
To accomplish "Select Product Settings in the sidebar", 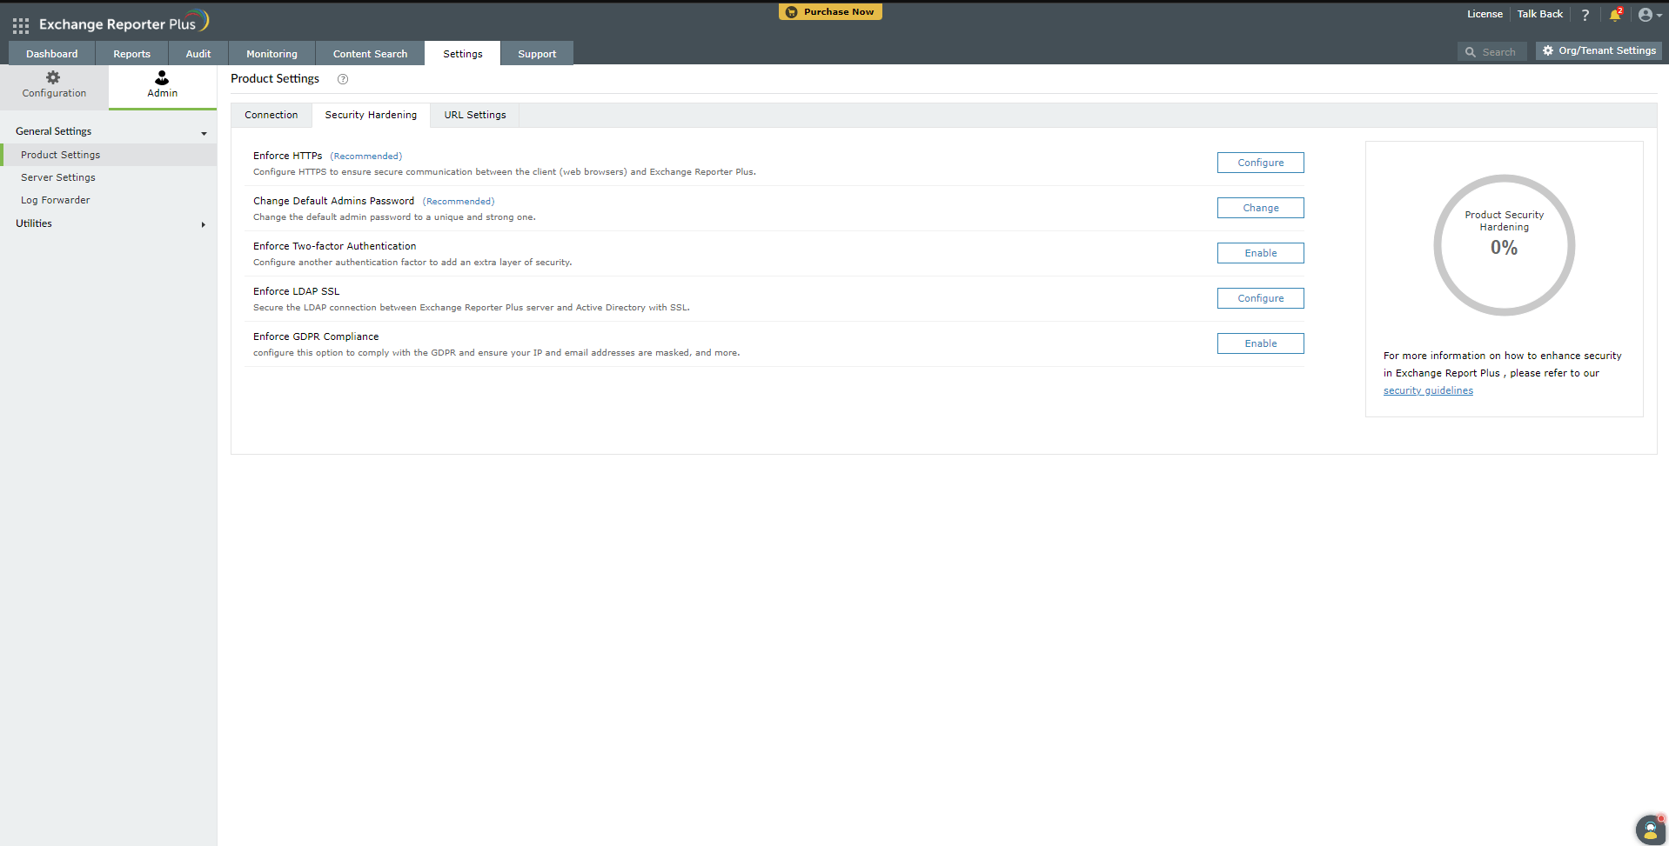I will tap(109, 155).
